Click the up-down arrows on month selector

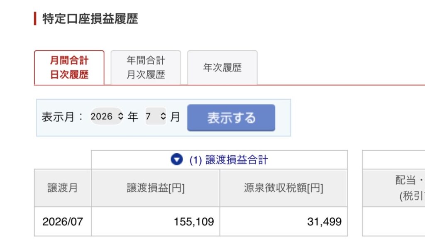[163, 116]
